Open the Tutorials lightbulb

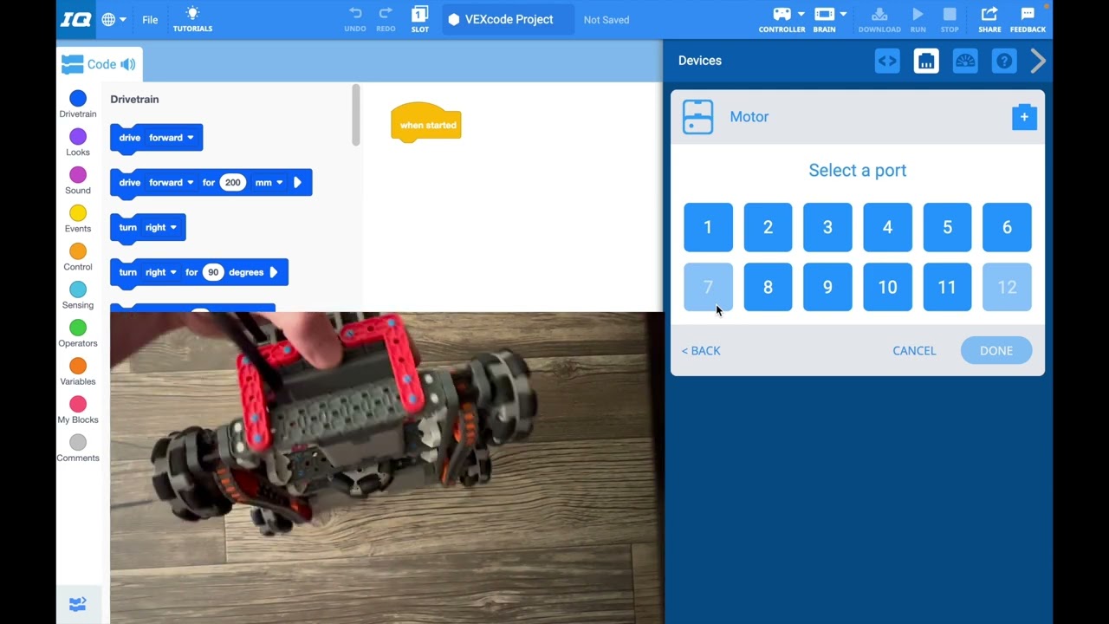[x=192, y=19]
